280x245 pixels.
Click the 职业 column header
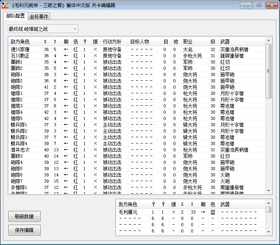[x=194, y=42]
